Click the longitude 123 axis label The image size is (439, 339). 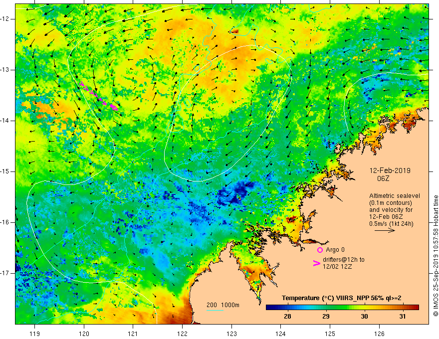point(231,334)
